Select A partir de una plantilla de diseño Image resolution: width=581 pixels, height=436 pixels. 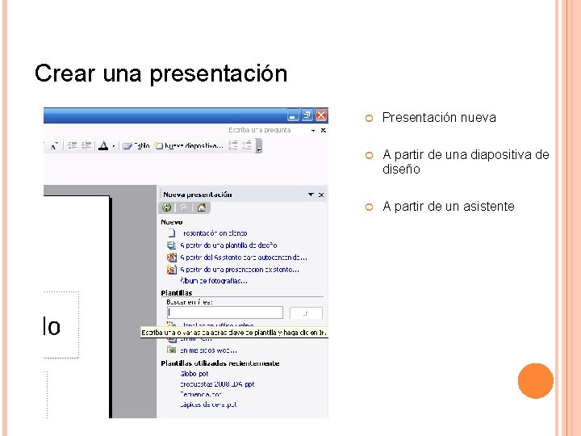pyautogui.click(x=229, y=245)
